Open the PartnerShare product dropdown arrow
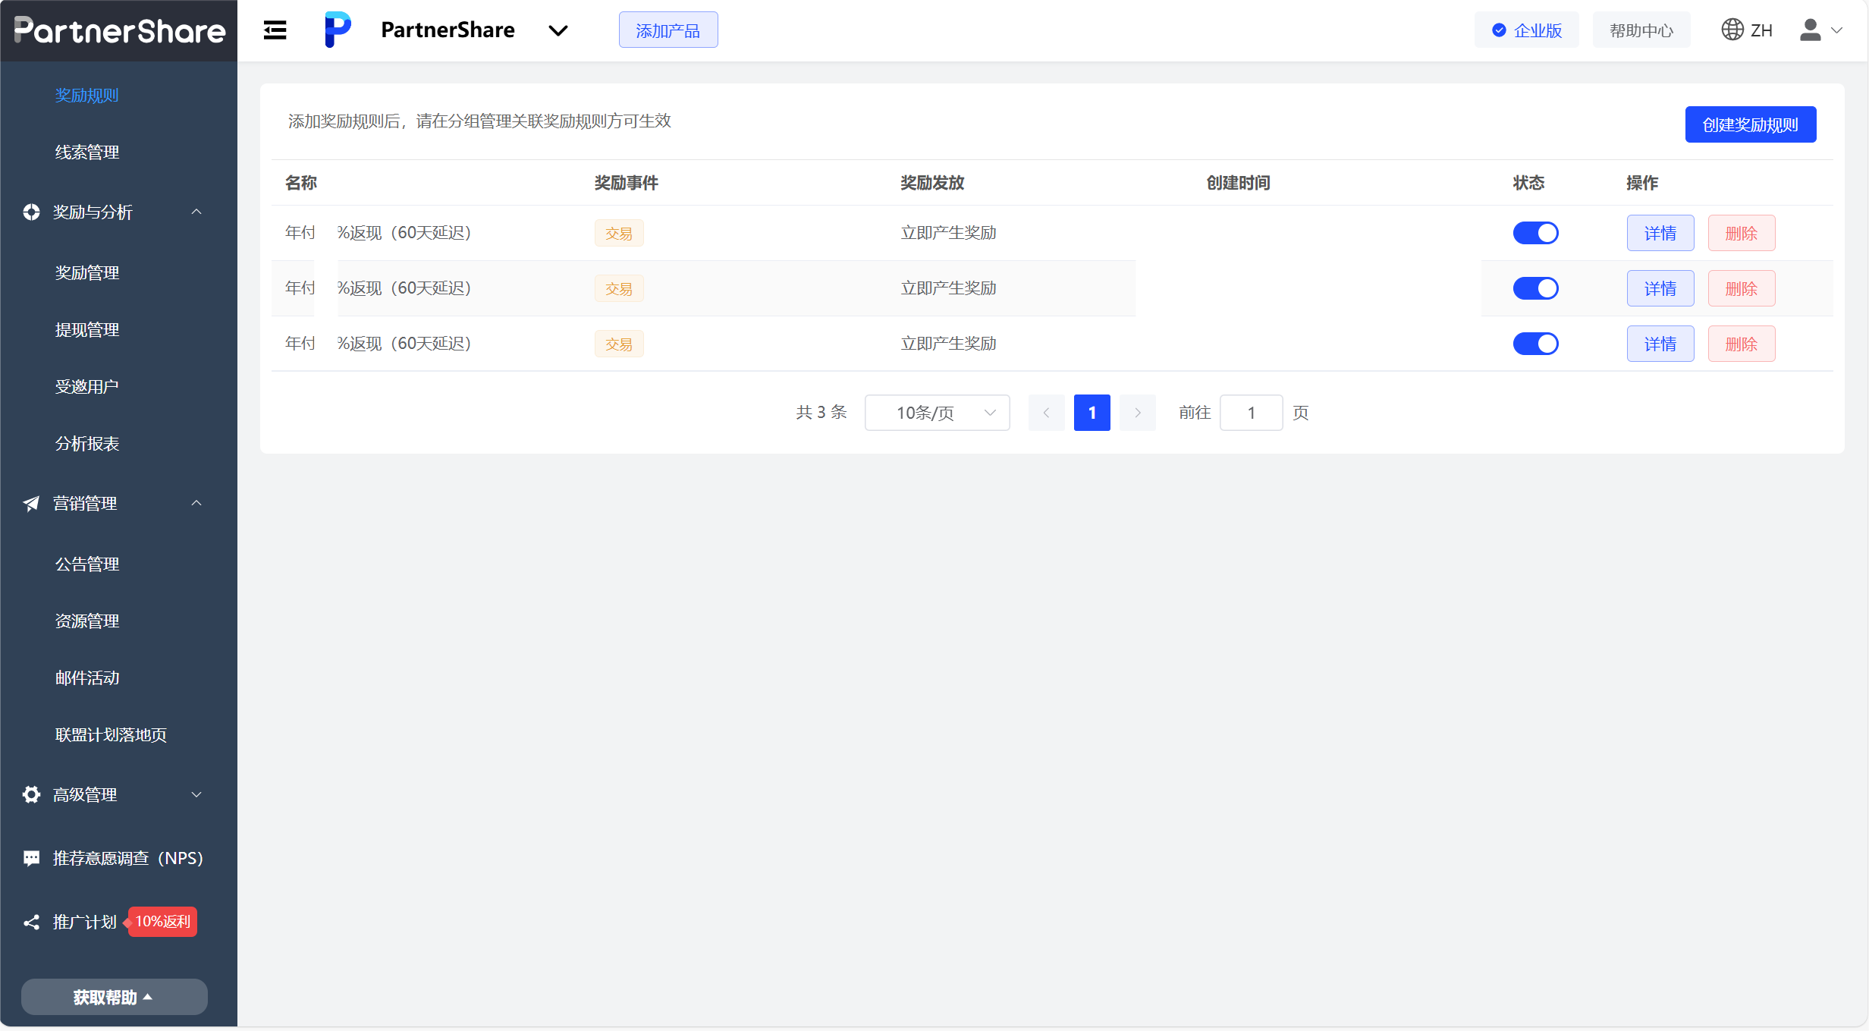 click(558, 30)
